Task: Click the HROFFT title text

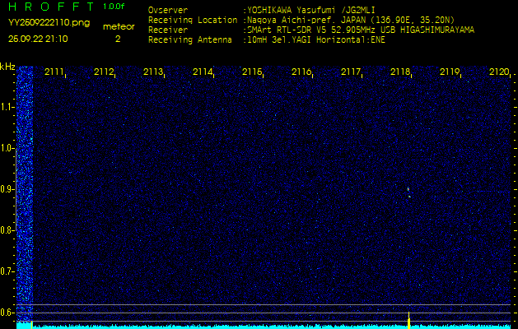Action: [49, 7]
